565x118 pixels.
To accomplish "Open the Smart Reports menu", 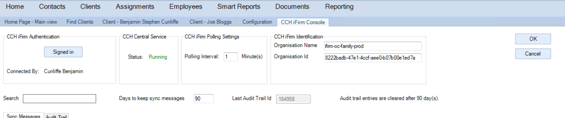I will [239, 7].
